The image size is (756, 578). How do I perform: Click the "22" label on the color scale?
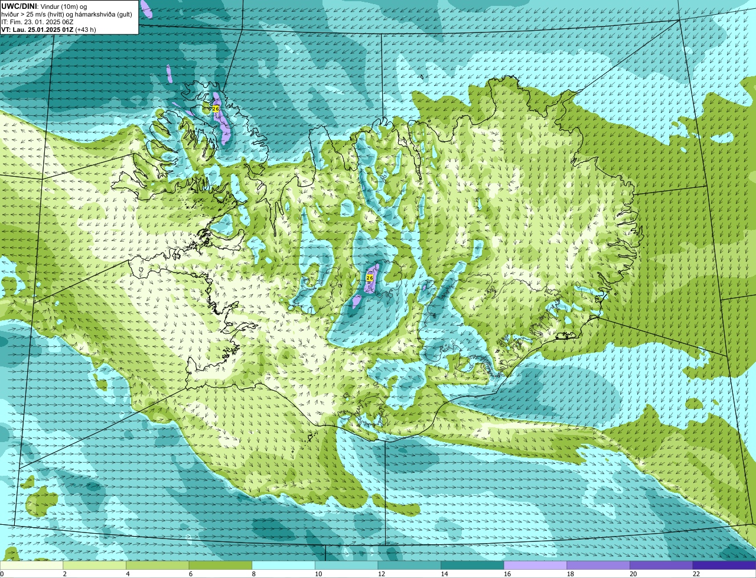pyautogui.click(x=696, y=574)
